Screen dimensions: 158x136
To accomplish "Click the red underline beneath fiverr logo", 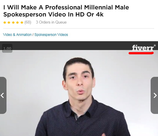I will pyautogui.click(x=141, y=53).
